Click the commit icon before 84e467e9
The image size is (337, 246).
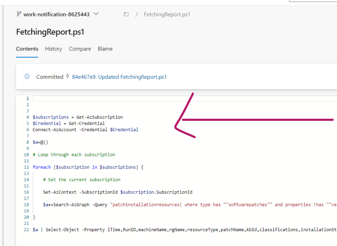[x=68, y=76]
